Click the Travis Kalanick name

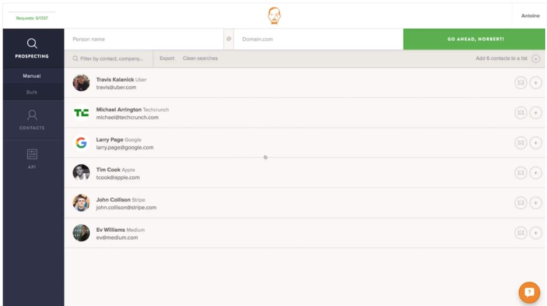[x=115, y=80]
